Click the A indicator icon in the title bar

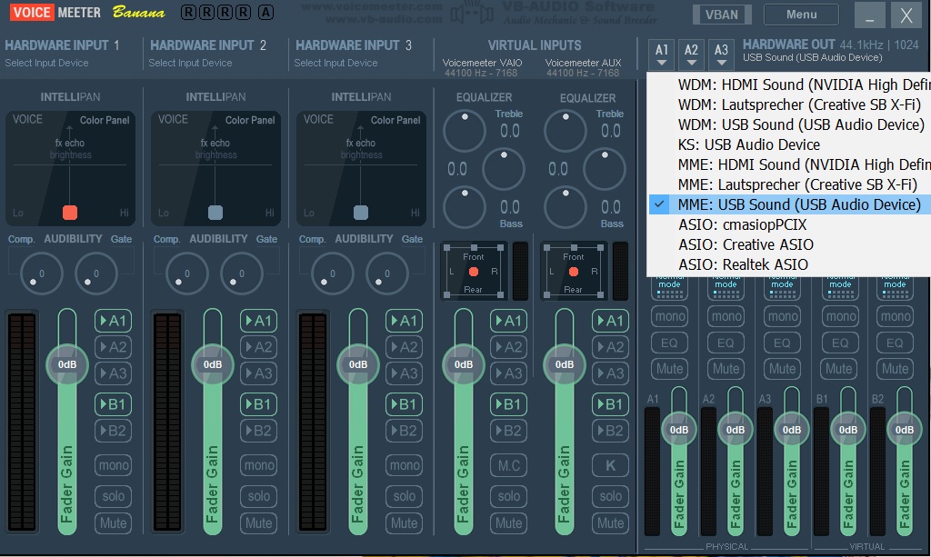[266, 12]
